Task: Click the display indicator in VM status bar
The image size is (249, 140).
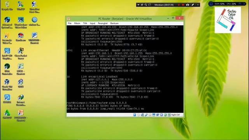Action: [x=154, y=115]
